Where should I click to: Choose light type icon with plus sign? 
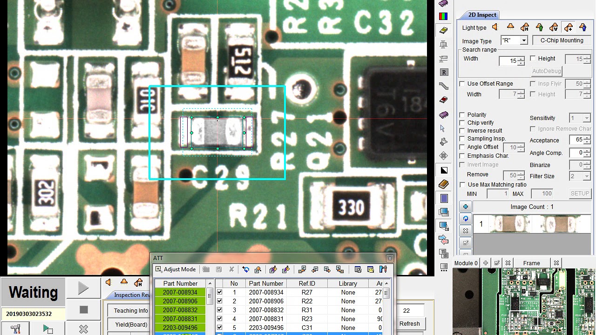coord(568,27)
